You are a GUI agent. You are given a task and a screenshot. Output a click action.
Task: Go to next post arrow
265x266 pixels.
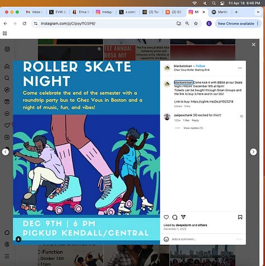(253, 152)
